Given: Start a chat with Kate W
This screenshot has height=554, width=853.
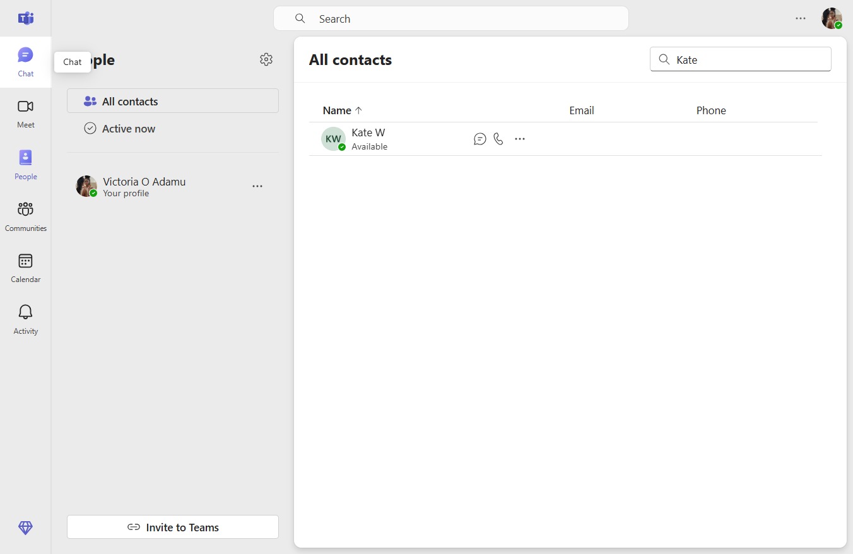Looking at the screenshot, I should coord(480,139).
